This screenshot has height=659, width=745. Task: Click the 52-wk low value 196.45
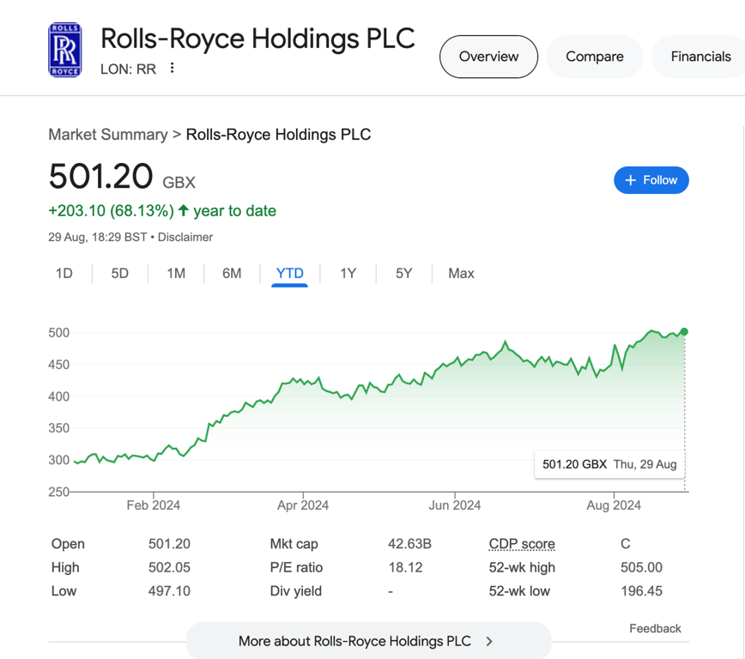point(641,591)
